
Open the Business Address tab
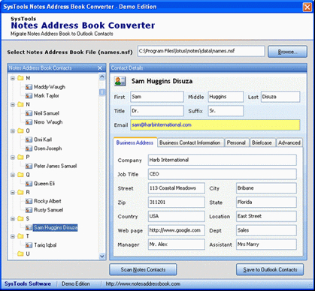(135, 142)
